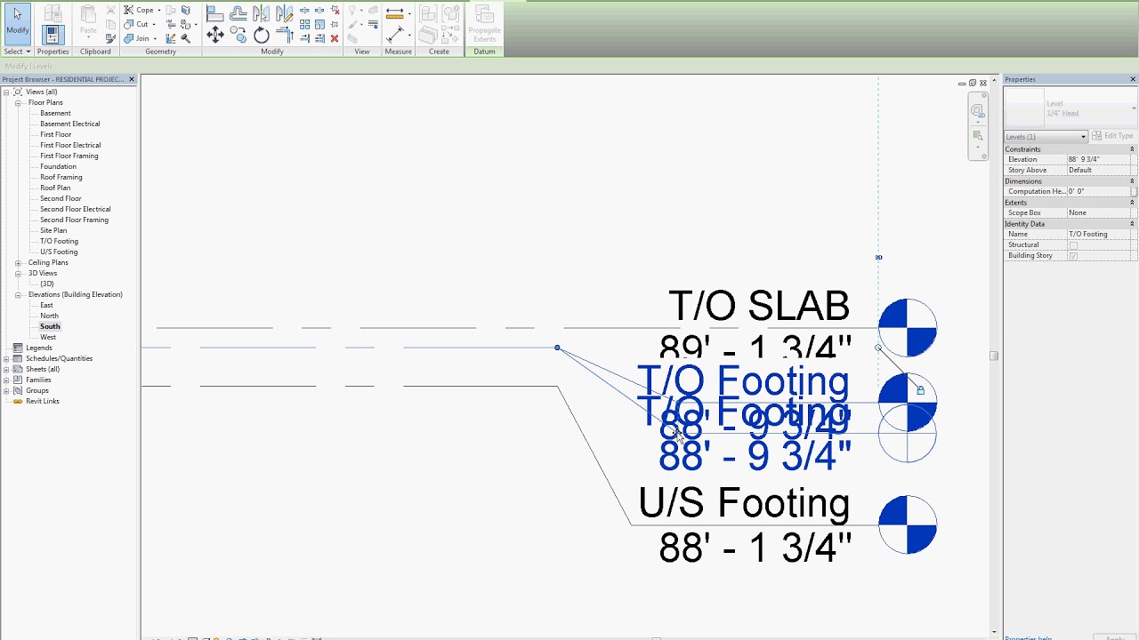This screenshot has height=640, width=1139.
Task: Click the Trim/Extend to Corner icon
Action: click(x=285, y=35)
